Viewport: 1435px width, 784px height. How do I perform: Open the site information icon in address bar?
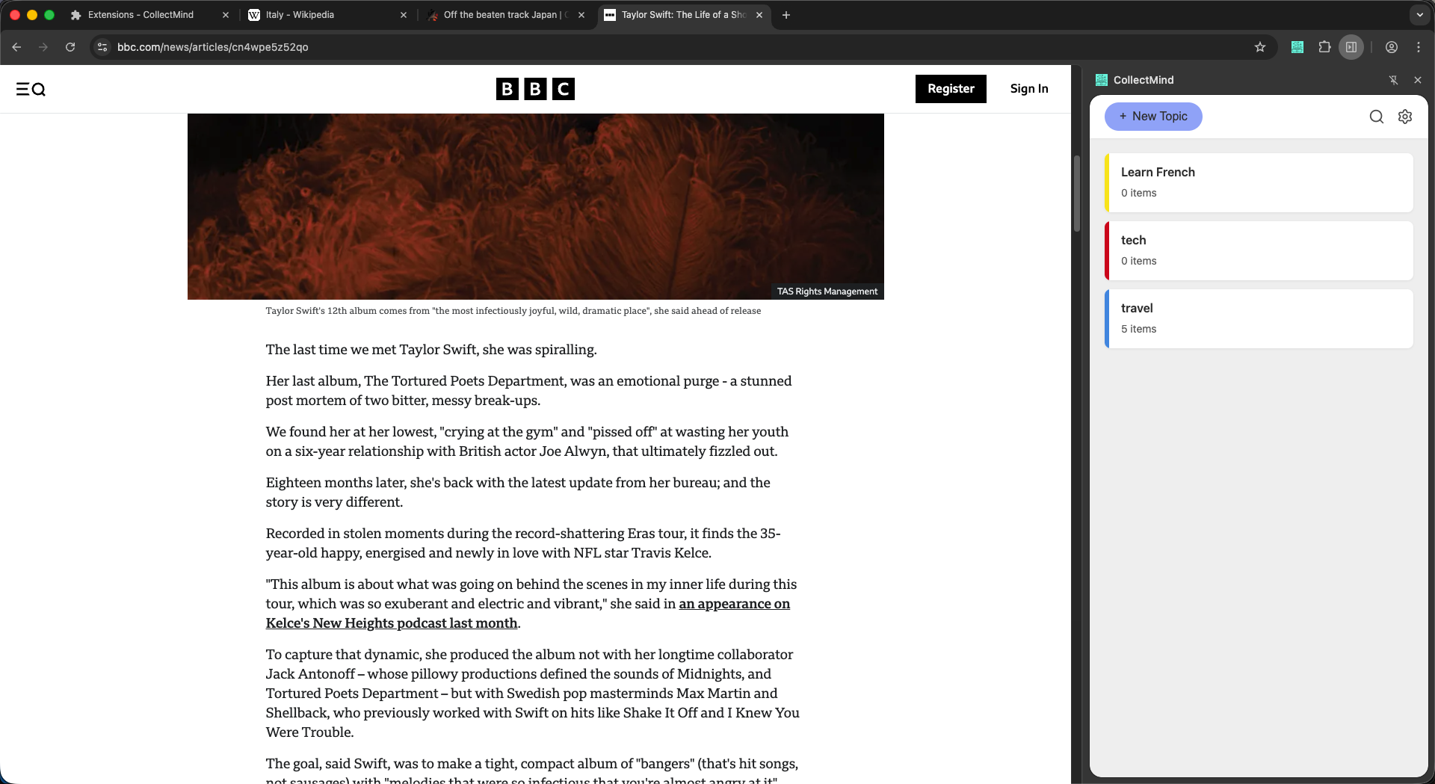[102, 47]
